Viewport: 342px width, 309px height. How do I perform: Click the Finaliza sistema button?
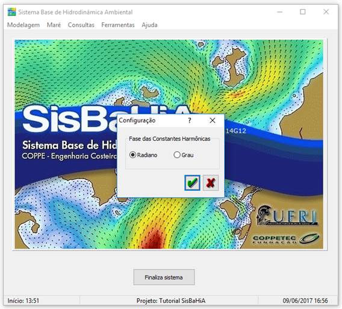click(x=164, y=277)
